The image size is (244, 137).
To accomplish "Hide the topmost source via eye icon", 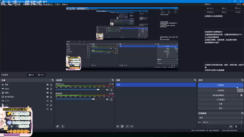I will [x=48, y=85].
